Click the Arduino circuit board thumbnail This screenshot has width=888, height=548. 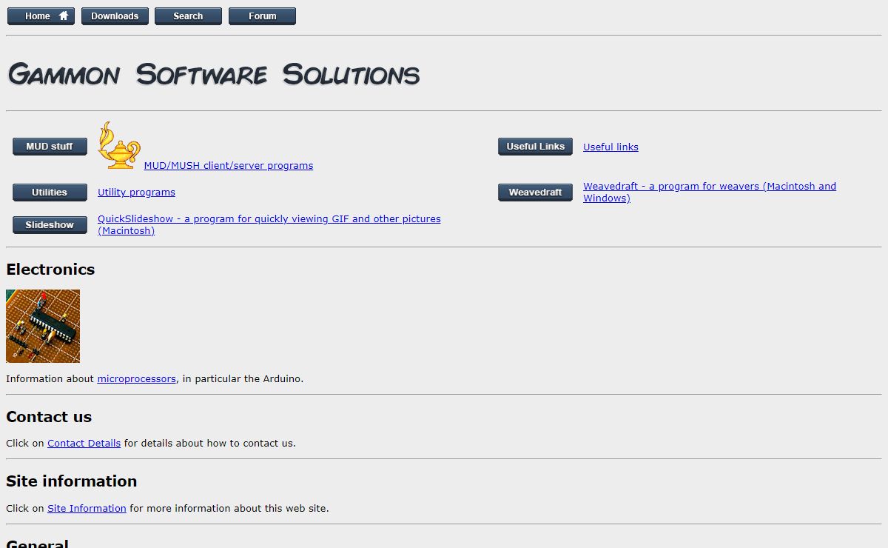pyautogui.click(x=43, y=326)
